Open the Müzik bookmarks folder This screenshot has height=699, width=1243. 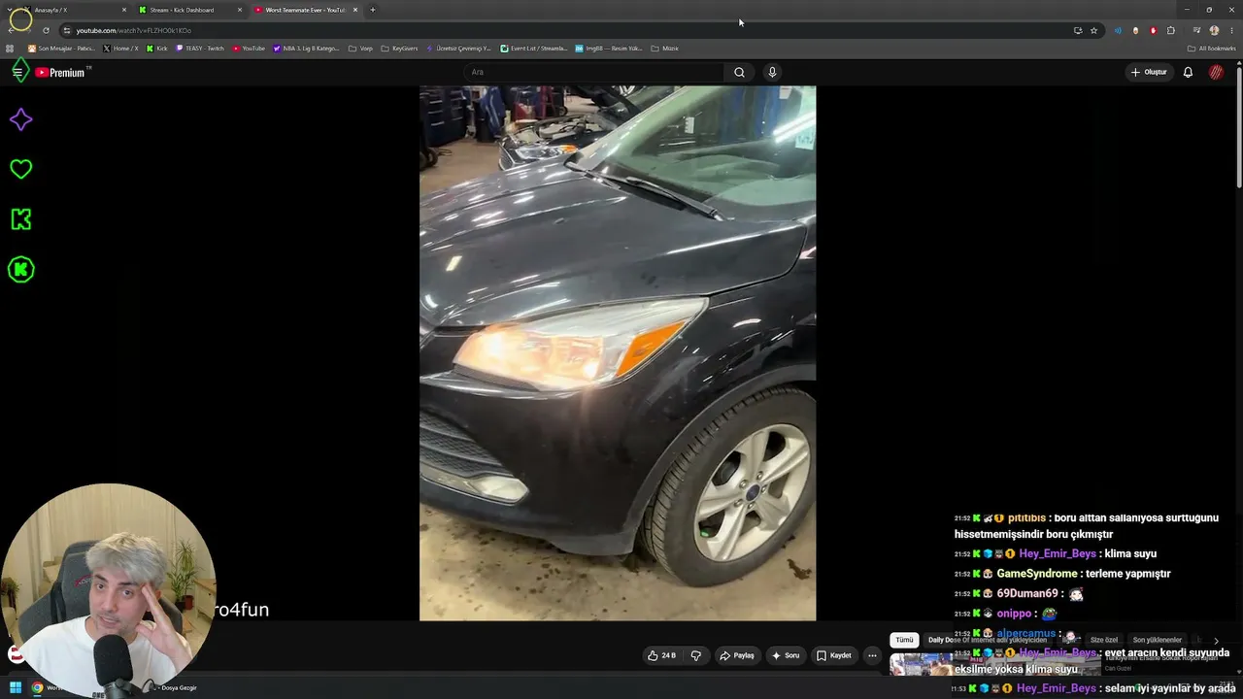(664, 48)
